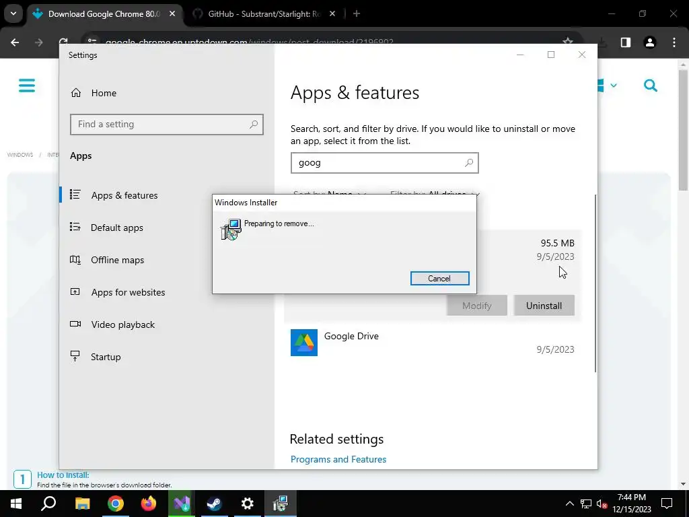Click the Video playback icon
The height and width of the screenshot is (517, 689).
[75, 324]
